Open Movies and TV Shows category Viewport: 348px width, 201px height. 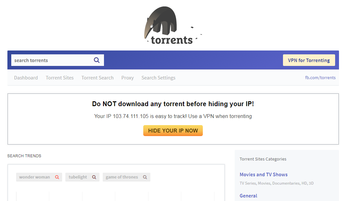263,174
